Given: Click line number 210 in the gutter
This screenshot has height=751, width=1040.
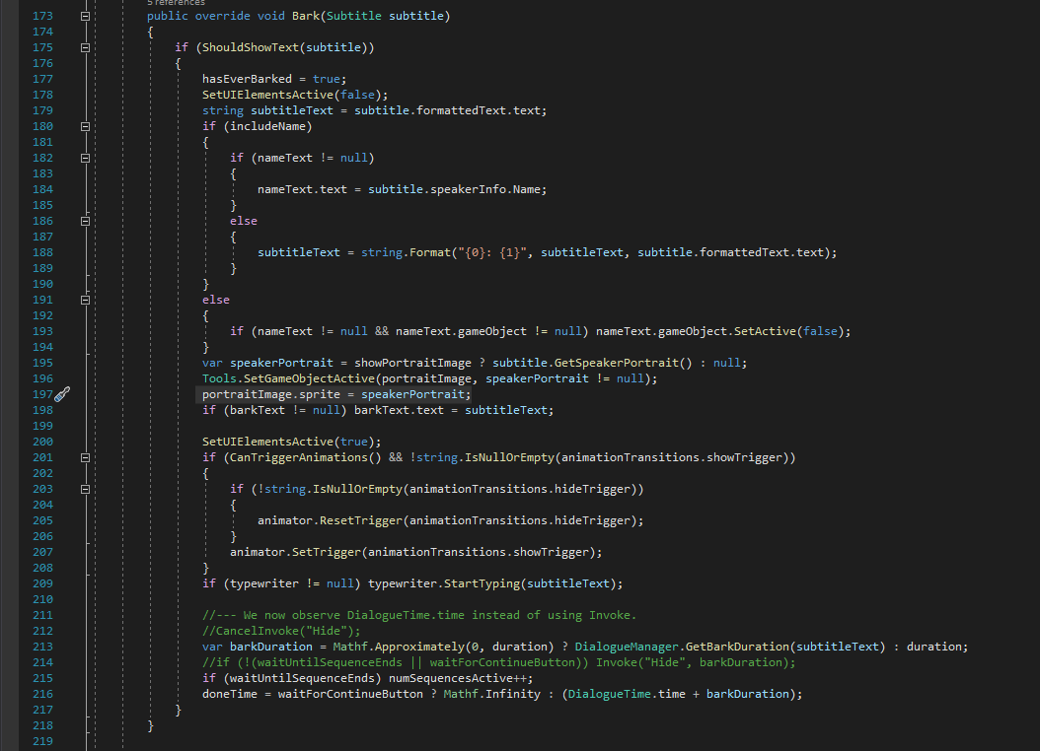Looking at the screenshot, I should 42,599.
